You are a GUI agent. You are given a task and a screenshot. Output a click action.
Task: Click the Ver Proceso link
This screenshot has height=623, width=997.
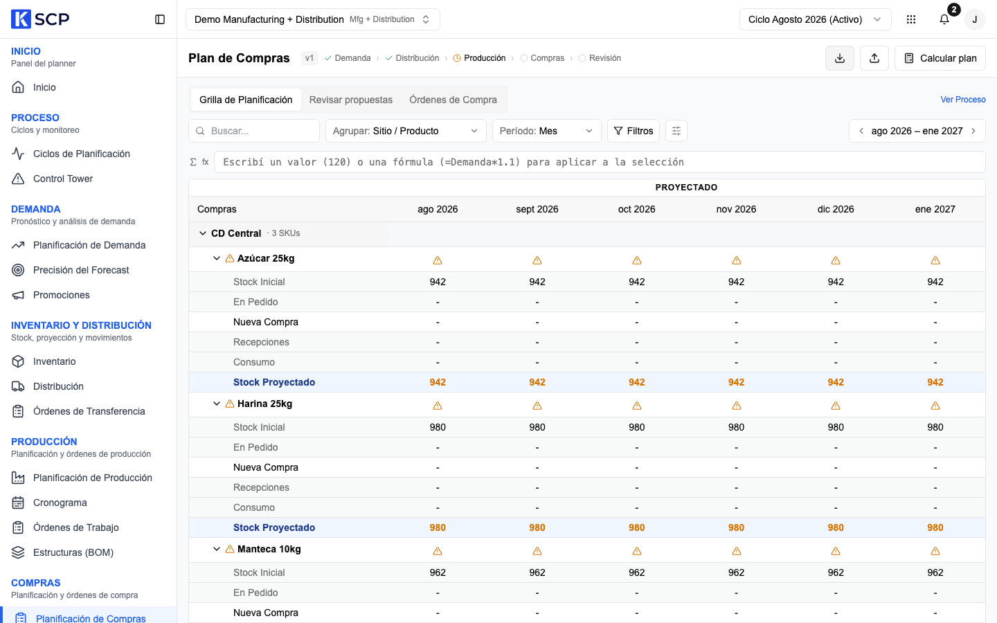click(x=963, y=100)
